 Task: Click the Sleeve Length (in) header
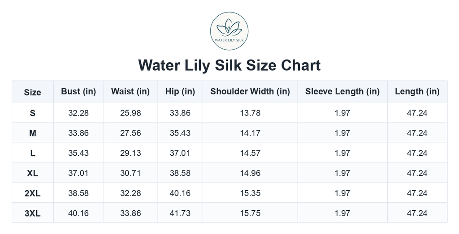pos(342,91)
